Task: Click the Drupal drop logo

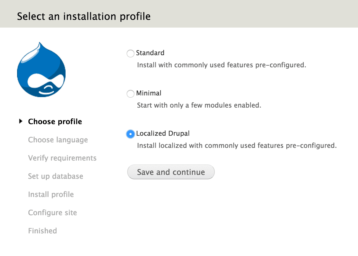Action: point(41,70)
